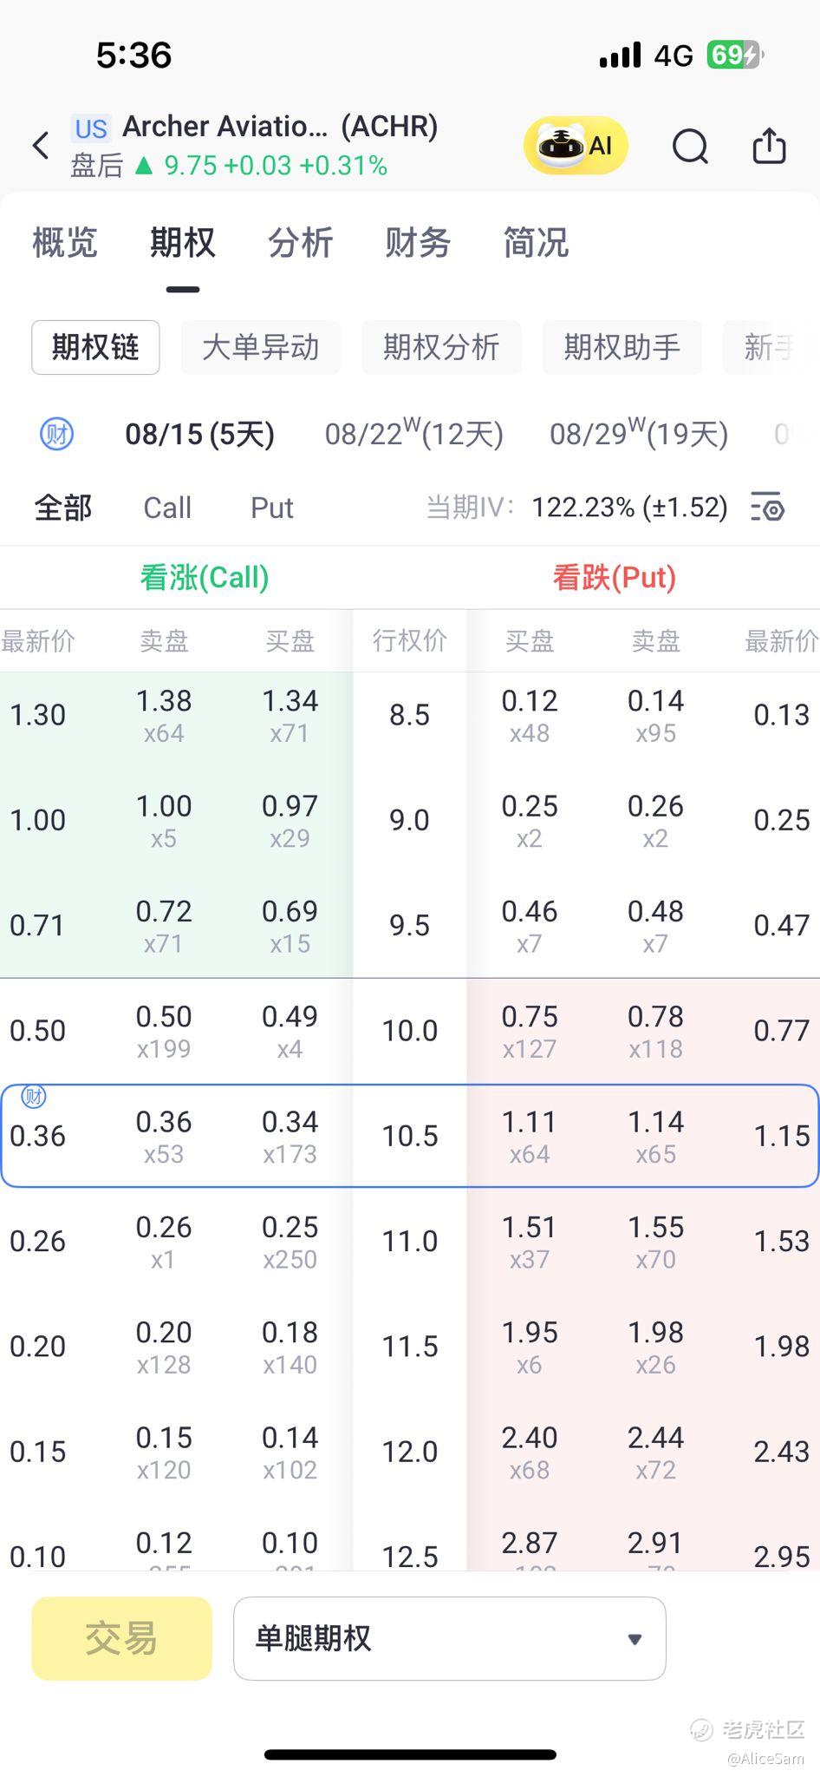Open the 财务 tab
The width and height of the screenshot is (820, 1777).
418,242
